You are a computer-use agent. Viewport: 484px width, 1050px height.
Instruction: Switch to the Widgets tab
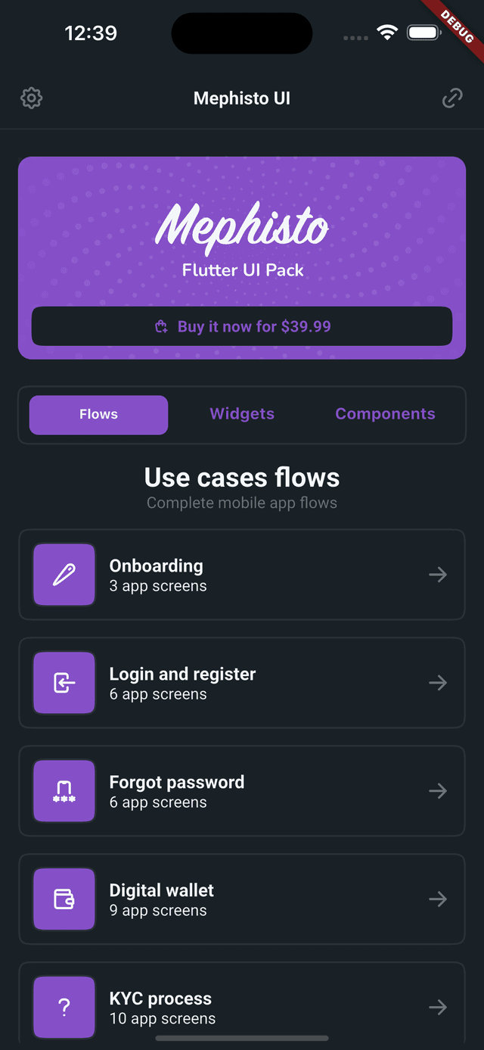point(242,414)
